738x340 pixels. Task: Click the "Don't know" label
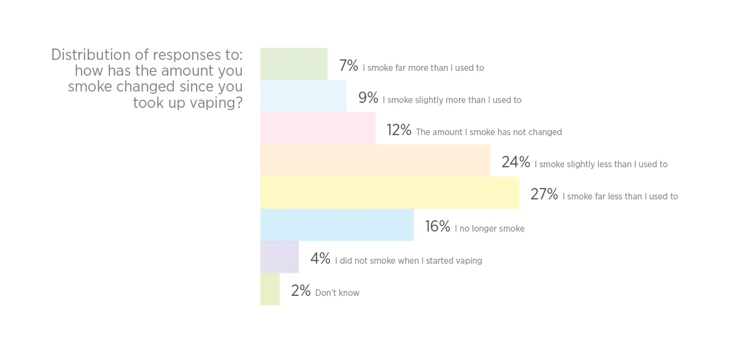pyautogui.click(x=337, y=293)
